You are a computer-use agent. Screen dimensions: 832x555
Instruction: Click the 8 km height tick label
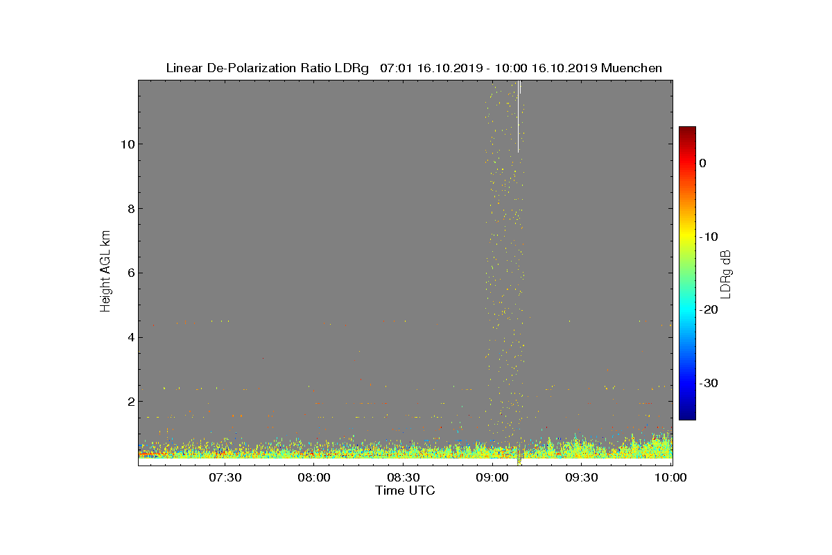click(130, 208)
